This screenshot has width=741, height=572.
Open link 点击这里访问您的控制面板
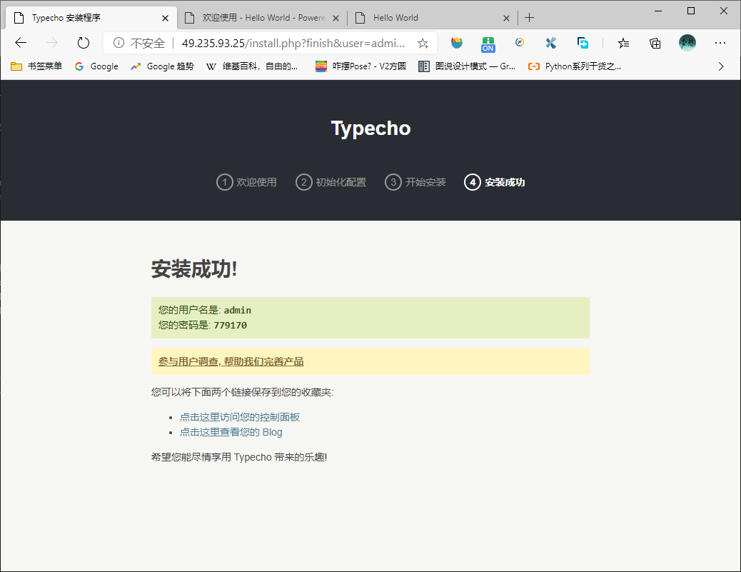pos(240,417)
